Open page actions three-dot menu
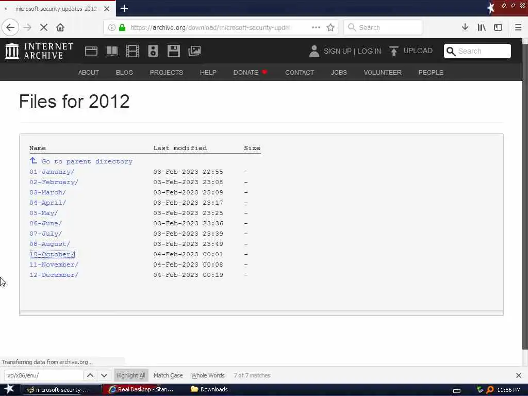 tap(316, 27)
